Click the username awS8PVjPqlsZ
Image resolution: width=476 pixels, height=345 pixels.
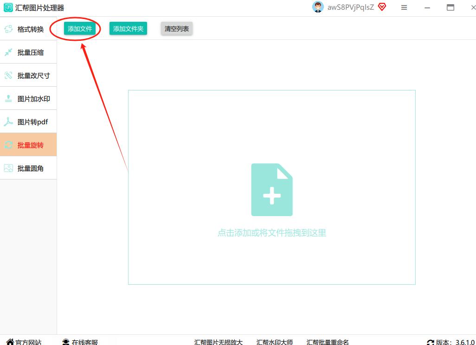point(351,7)
